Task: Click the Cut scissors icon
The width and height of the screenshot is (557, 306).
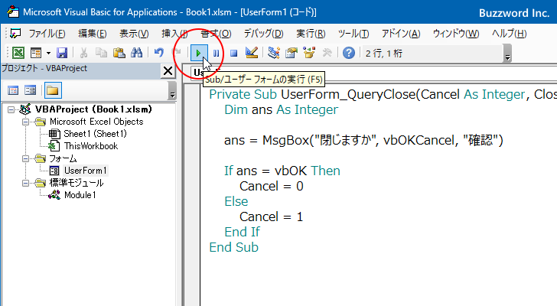Action: (x=83, y=54)
